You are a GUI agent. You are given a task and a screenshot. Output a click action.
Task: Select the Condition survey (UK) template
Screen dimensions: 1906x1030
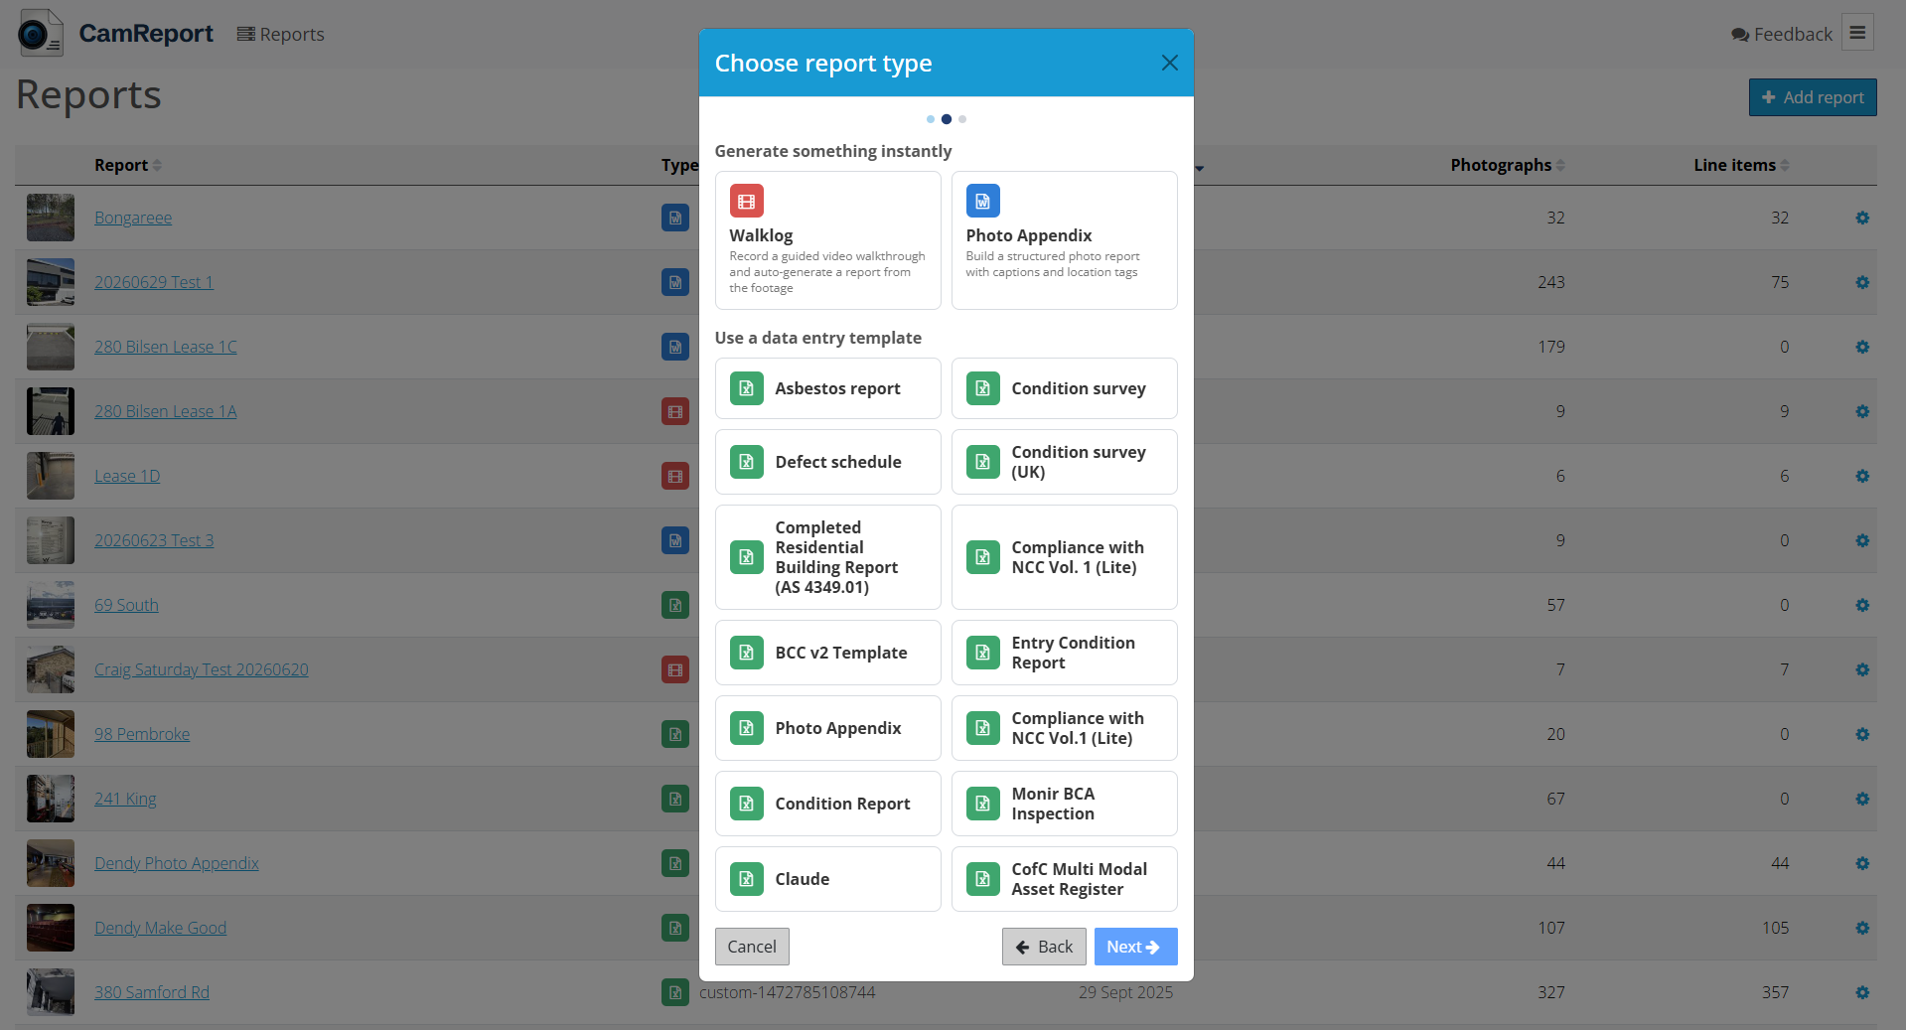(x=1064, y=462)
